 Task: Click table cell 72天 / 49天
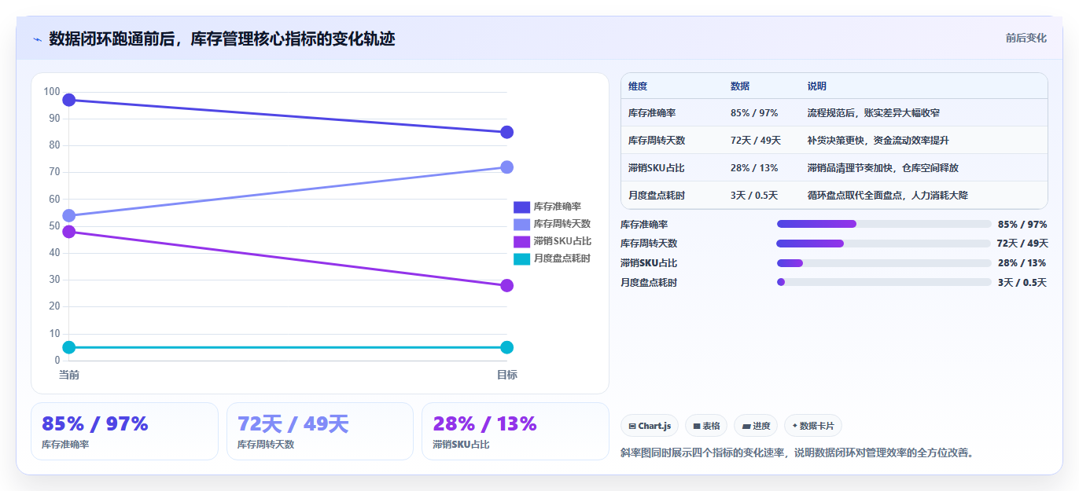(756, 141)
